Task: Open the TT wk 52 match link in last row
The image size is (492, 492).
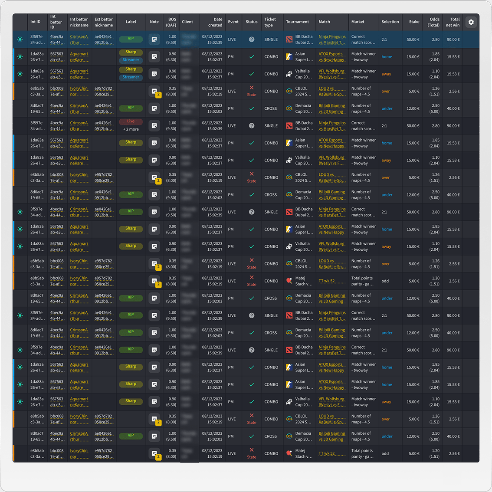Action: coord(327,453)
